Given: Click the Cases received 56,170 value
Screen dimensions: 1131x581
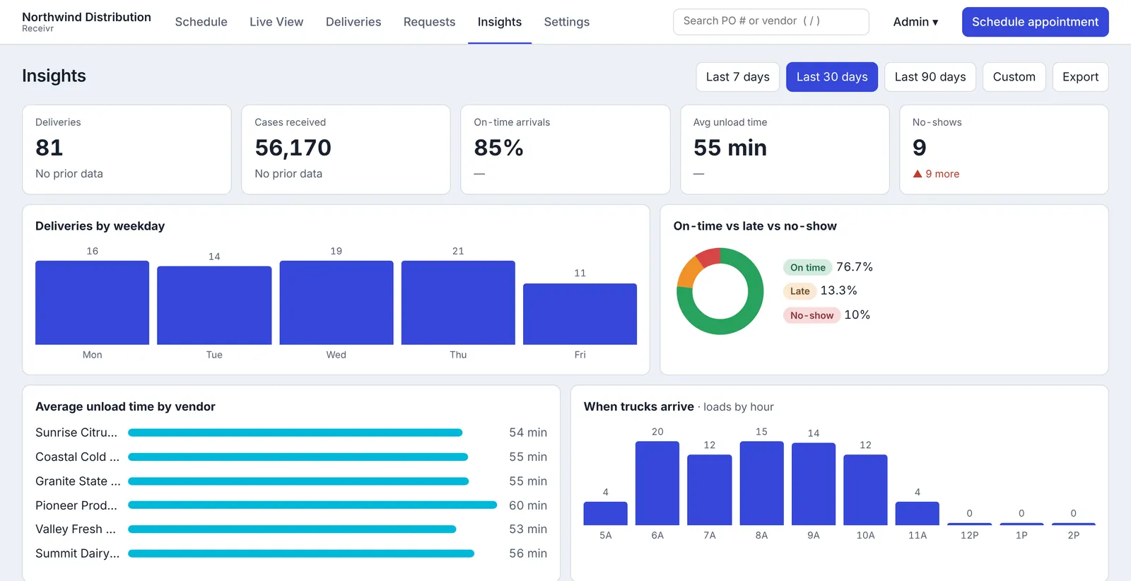Looking at the screenshot, I should point(293,148).
